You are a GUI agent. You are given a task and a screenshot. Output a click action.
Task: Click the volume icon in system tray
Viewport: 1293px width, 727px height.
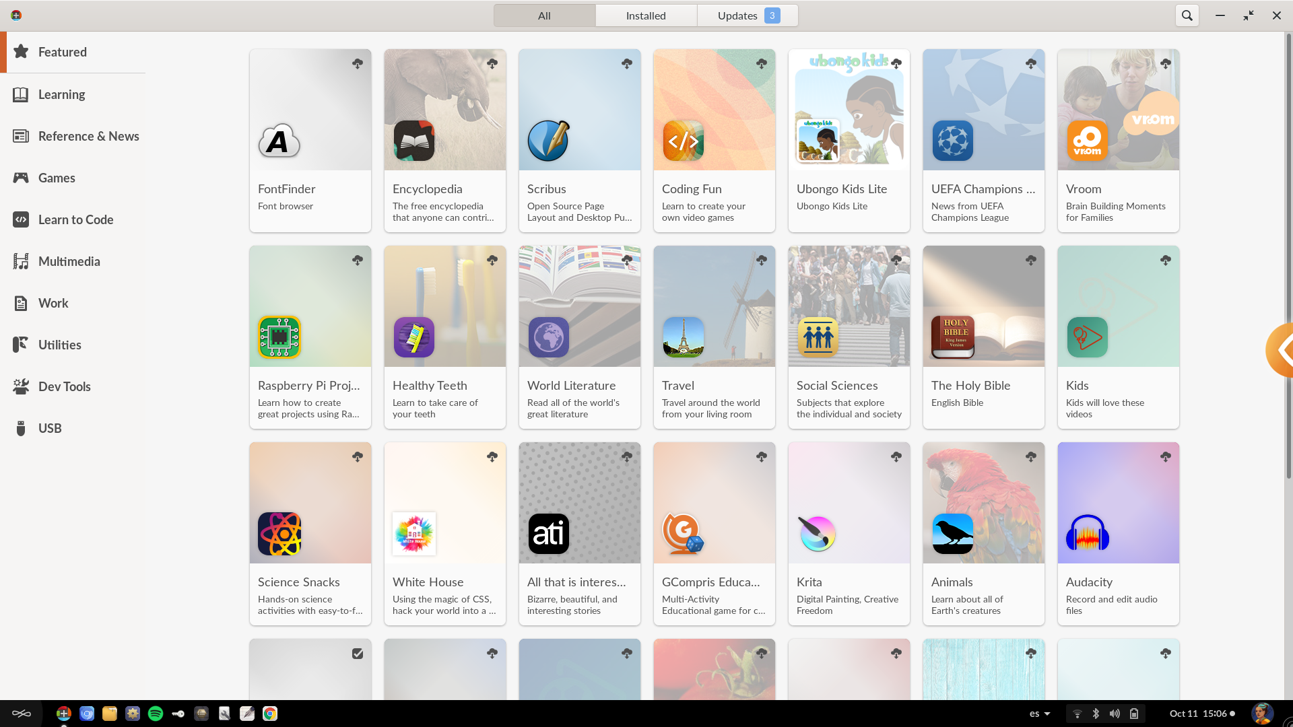tap(1115, 714)
